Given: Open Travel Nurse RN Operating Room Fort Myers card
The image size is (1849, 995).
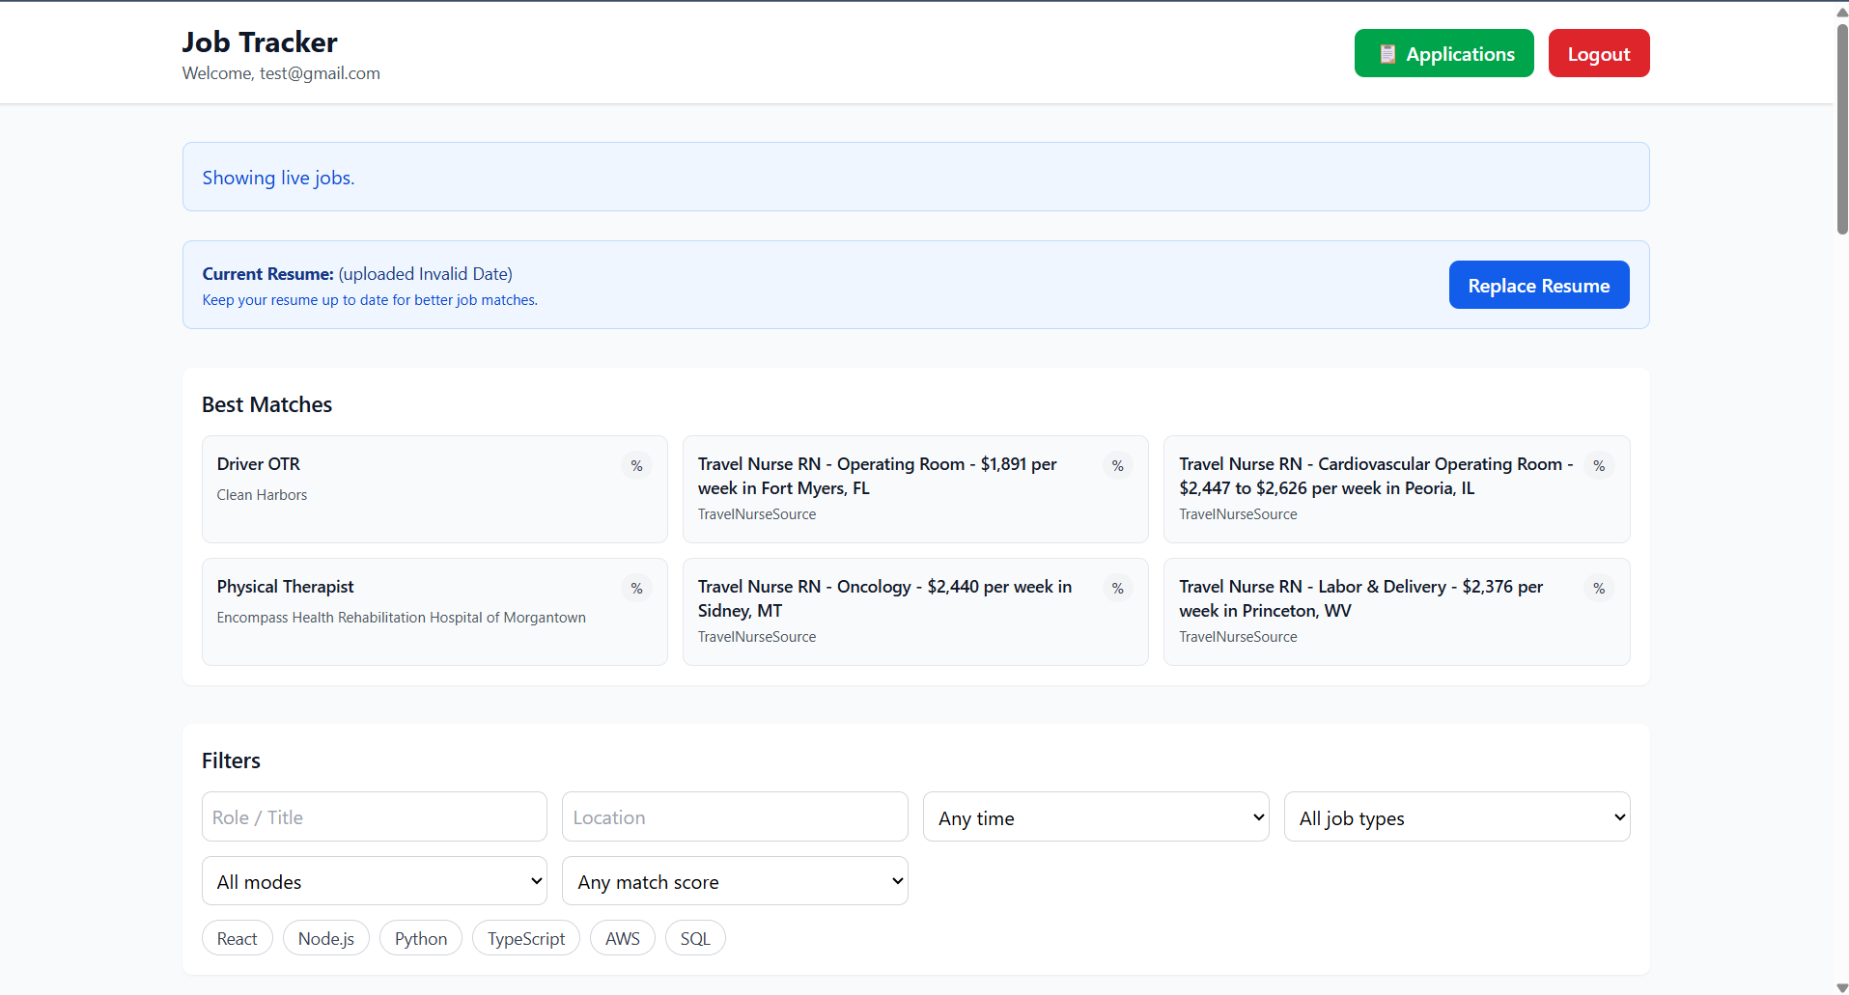Looking at the screenshot, I should [x=915, y=489].
